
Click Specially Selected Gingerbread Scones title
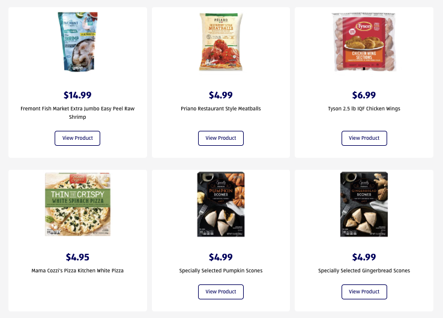[x=364, y=271]
